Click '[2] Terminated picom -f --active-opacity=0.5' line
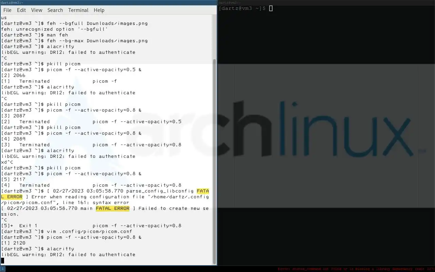Image resolution: width=435 pixels, height=272 pixels. (91, 122)
